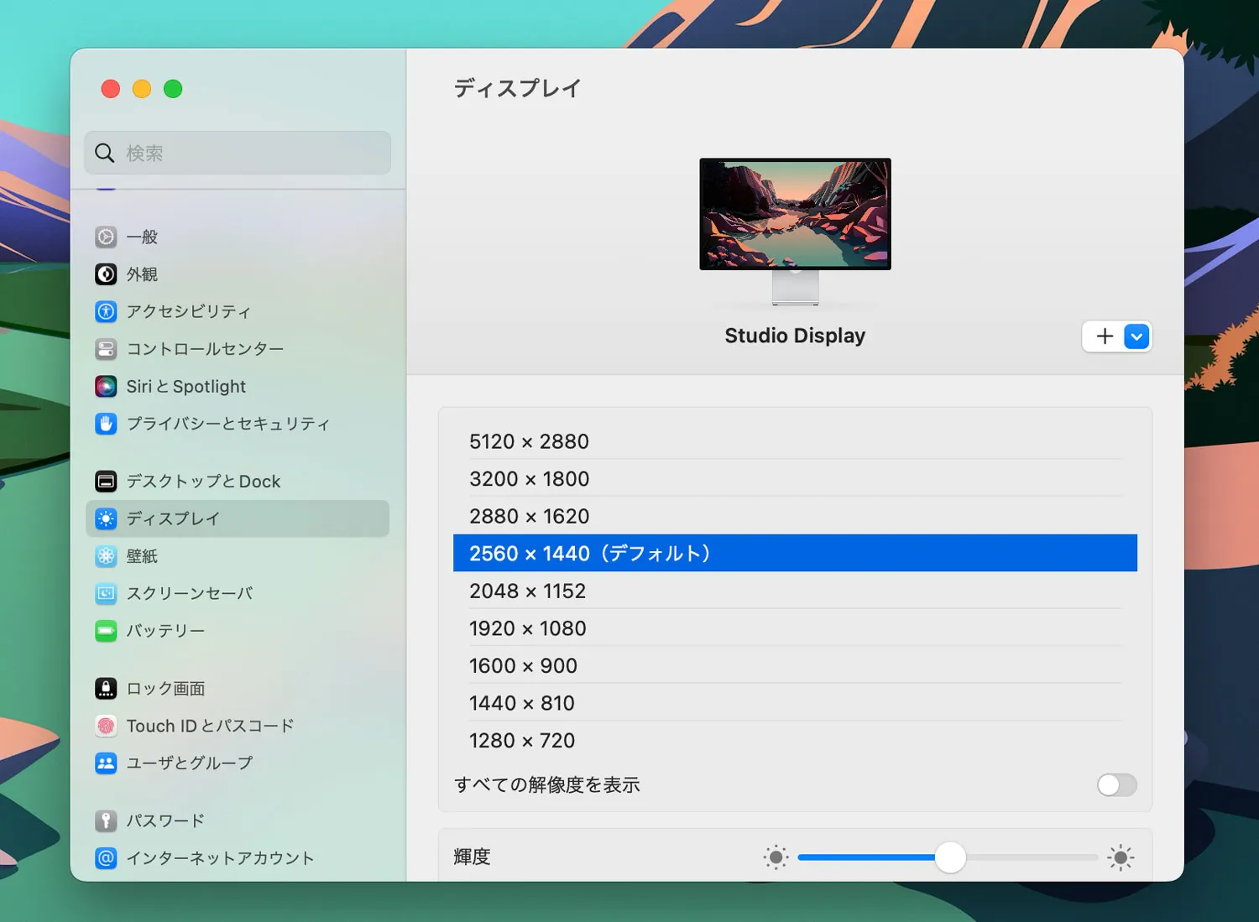Screen dimensions: 1259x922
Task: Click the バッテリー battery icon
Action: point(106,630)
